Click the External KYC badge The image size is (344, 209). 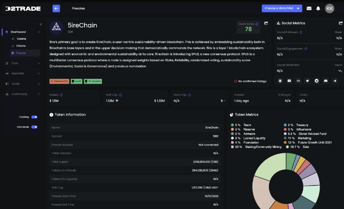(59, 81)
